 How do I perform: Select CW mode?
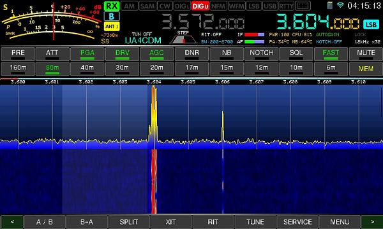pyautogui.click(x=165, y=6)
